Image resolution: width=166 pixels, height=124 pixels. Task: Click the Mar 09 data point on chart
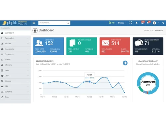89,82
